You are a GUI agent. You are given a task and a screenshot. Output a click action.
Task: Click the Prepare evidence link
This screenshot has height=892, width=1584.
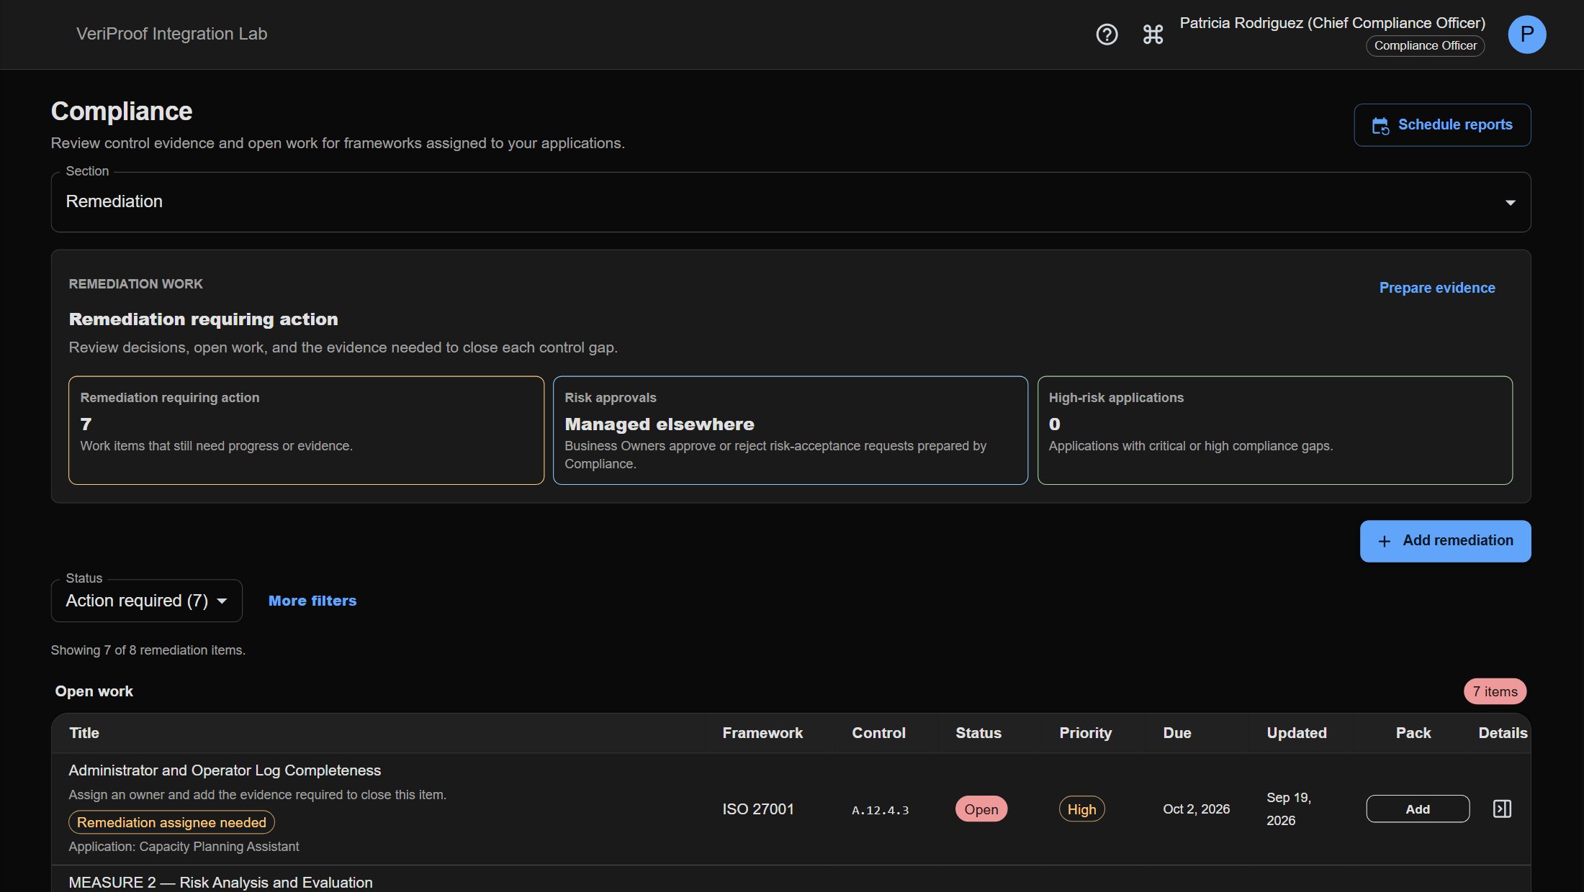pyautogui.click(x=1437, y=288)
